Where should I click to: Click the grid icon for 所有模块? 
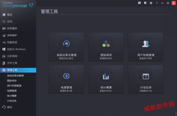click(4, 29)
